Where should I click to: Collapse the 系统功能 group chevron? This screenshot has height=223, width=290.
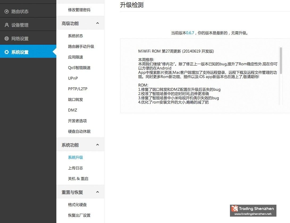click(98, 145)
